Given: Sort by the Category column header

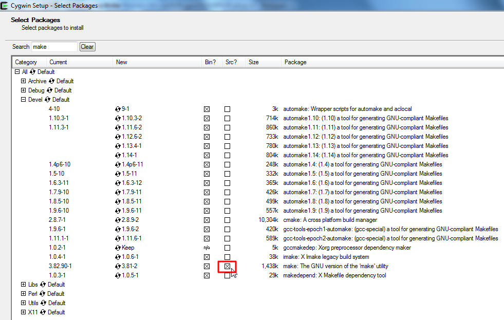Looking at the screenshot, I should [29, 62].
